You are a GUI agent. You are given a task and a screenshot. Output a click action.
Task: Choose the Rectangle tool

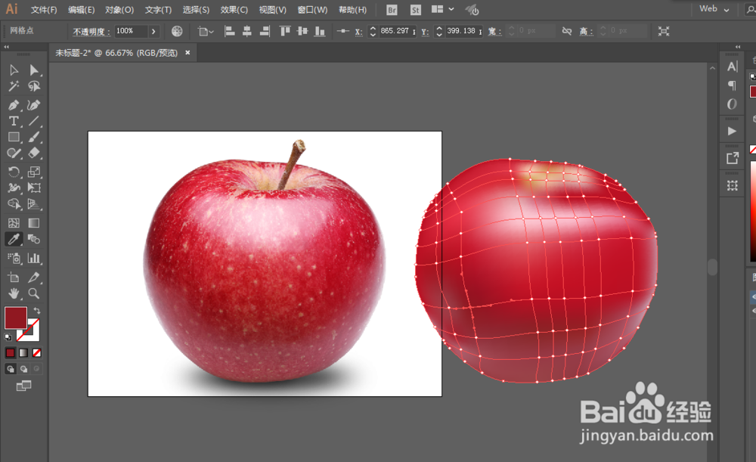tap(14, 137)
